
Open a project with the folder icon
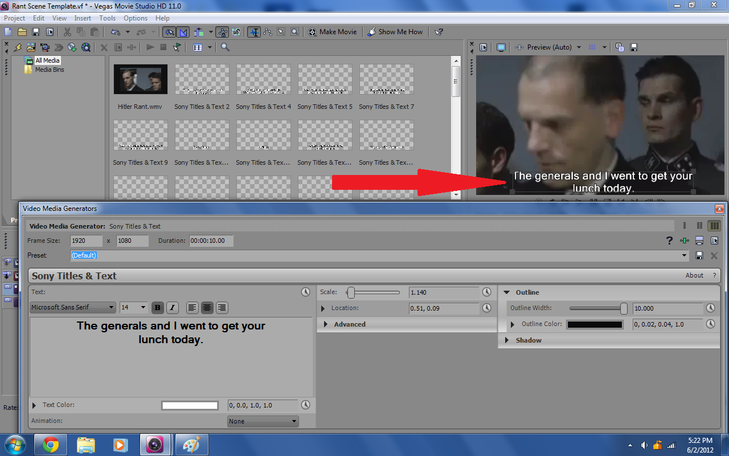click(22, 32)
